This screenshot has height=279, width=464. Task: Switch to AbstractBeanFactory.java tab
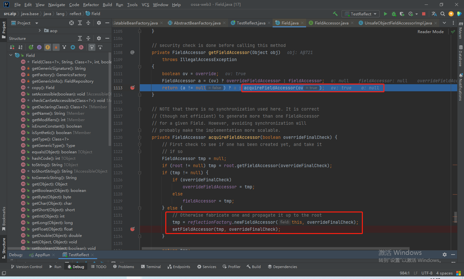point(197,23)
